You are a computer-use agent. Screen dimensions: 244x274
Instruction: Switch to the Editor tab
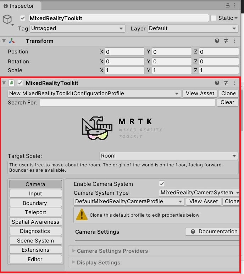coord(35,259)
